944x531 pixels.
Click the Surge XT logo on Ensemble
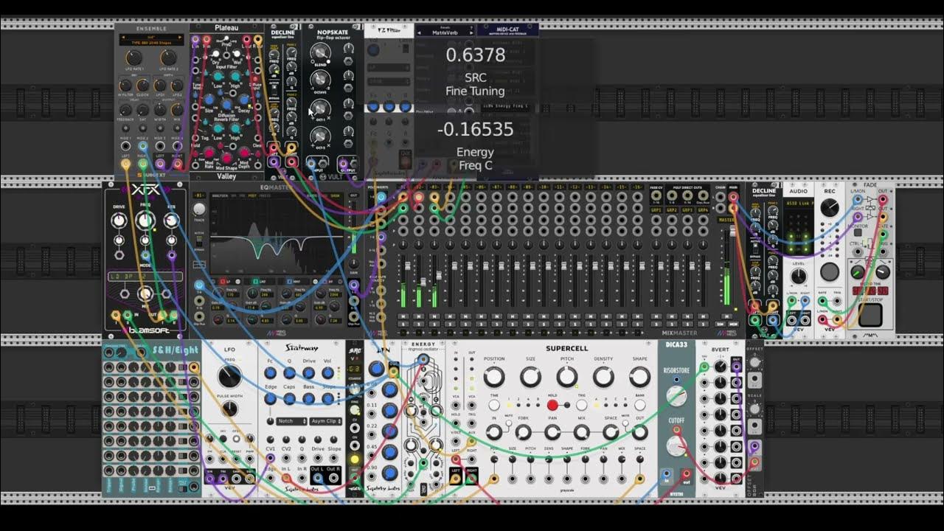(x=151, y=175)
